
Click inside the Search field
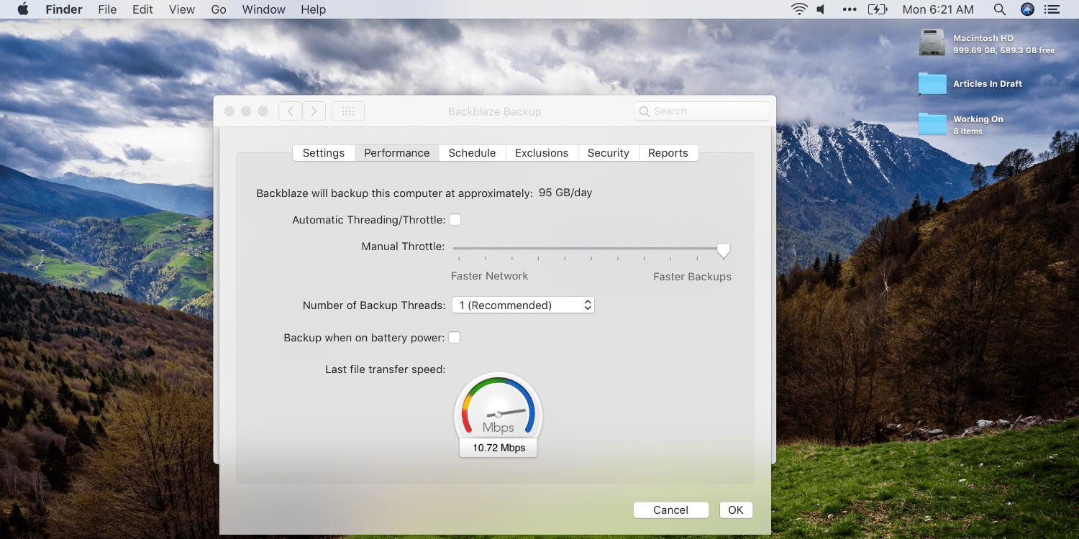point(701,111)
